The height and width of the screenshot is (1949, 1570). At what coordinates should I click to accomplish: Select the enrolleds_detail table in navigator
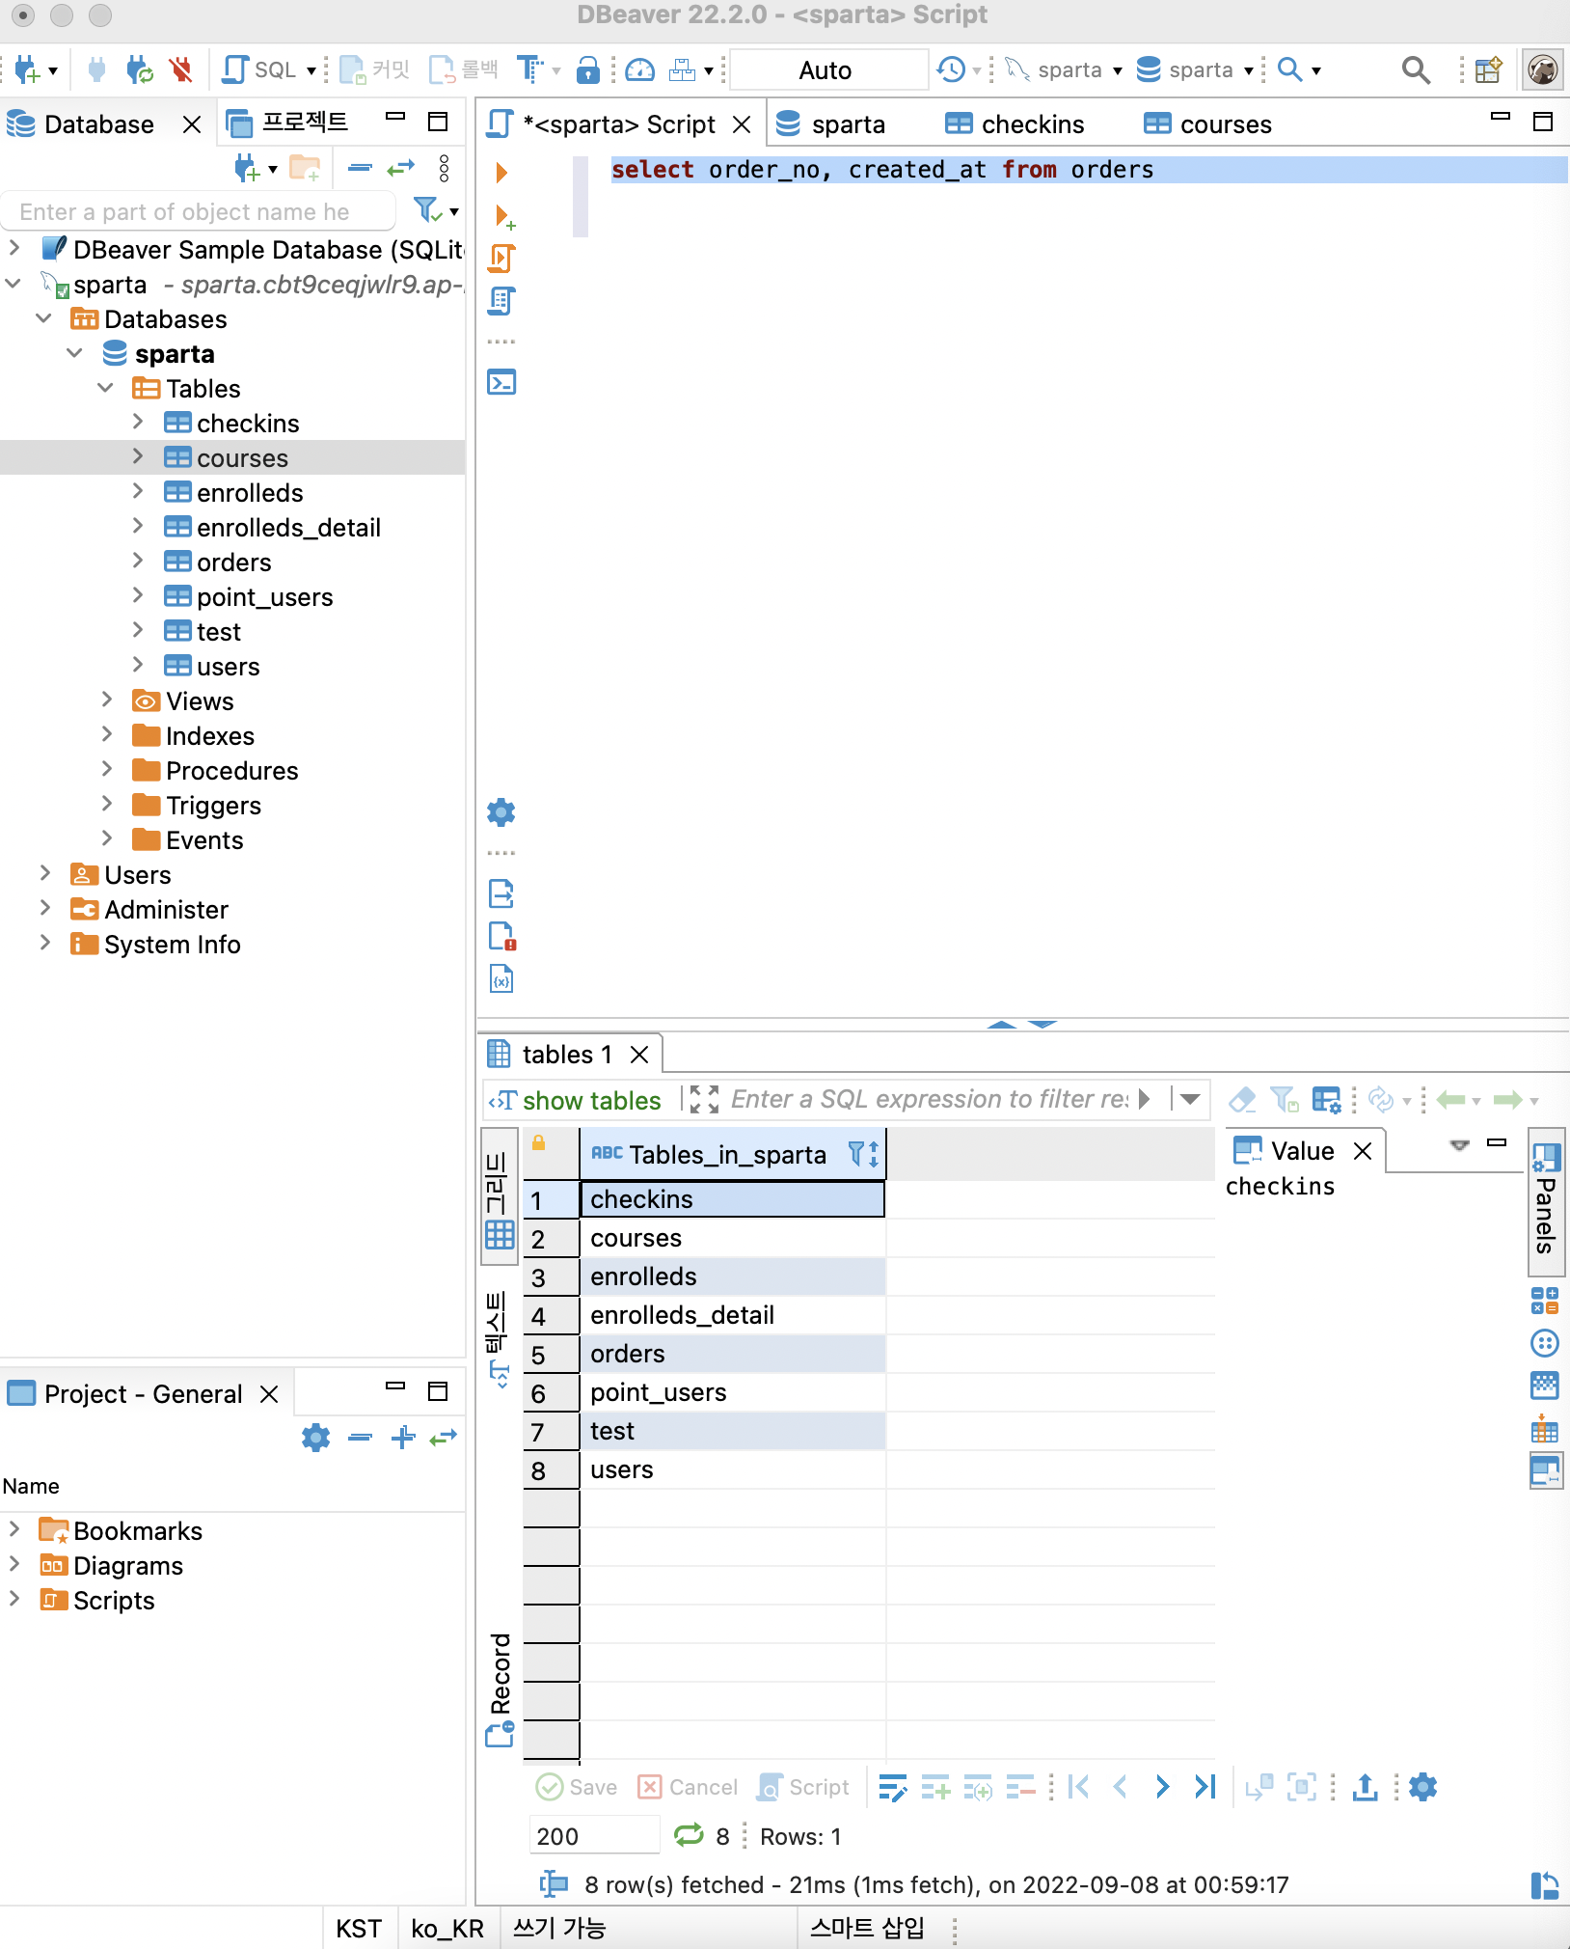pyautogui.click(x=288, y=527)
